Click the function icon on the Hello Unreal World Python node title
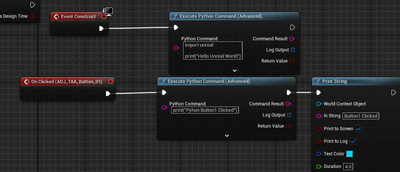 click(175, 16)
